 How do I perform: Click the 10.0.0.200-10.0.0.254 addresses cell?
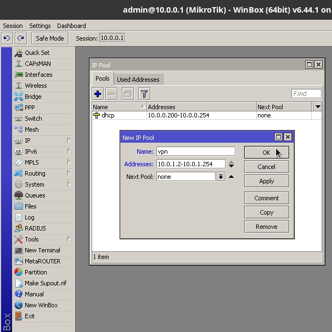(201, 115)
